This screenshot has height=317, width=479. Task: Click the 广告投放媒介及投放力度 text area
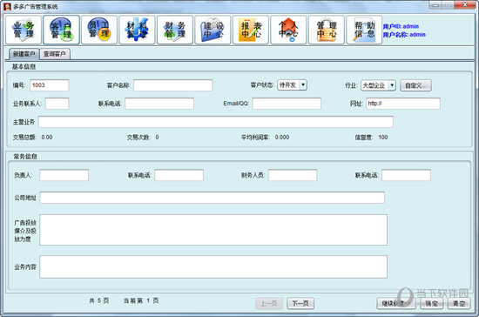(213, 230)
